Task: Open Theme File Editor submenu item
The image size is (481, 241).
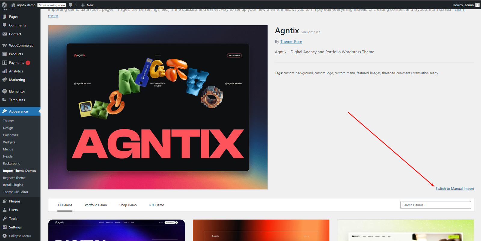Action: [16, 192]
